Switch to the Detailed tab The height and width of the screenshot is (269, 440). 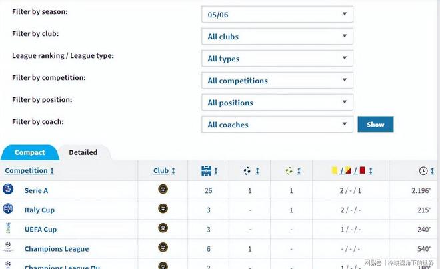point(83,152)
